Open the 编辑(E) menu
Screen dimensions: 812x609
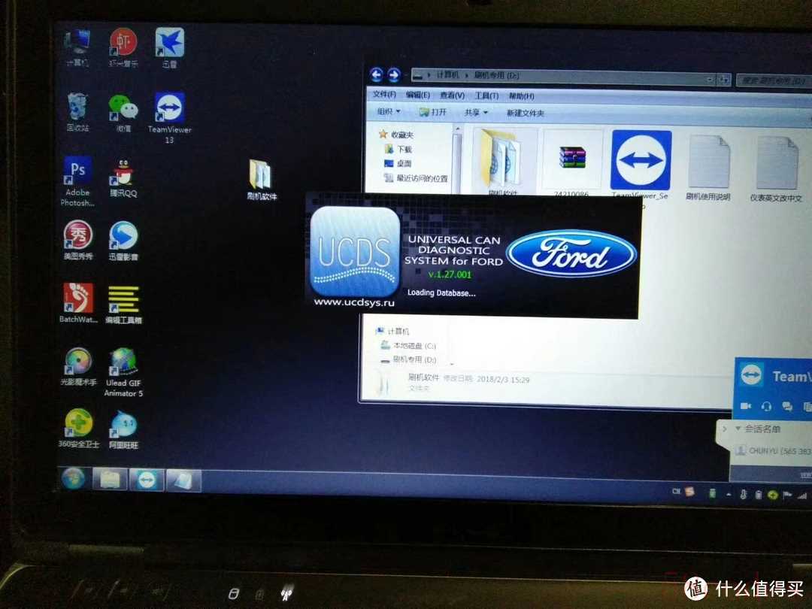(418, 95)
